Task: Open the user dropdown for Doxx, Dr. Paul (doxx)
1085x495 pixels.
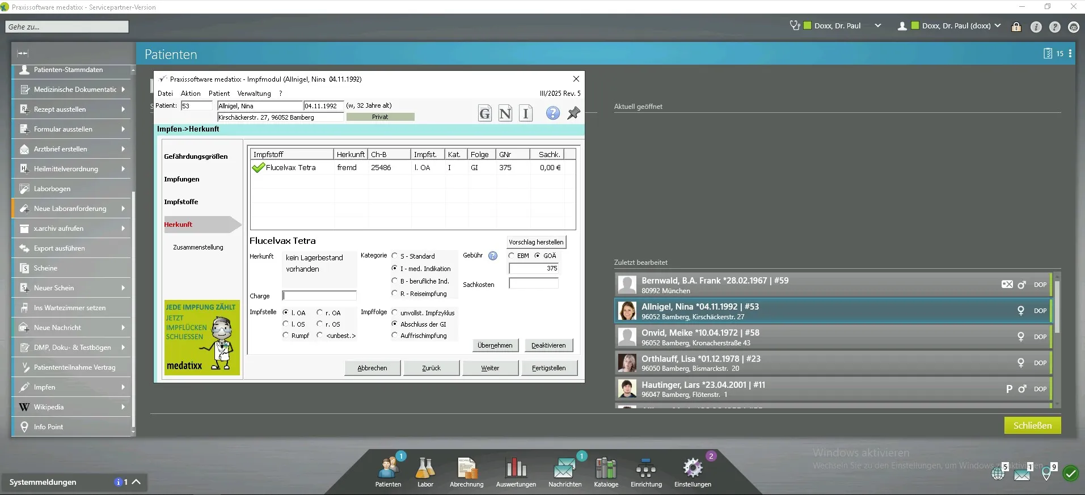Action: pos(998,26)
